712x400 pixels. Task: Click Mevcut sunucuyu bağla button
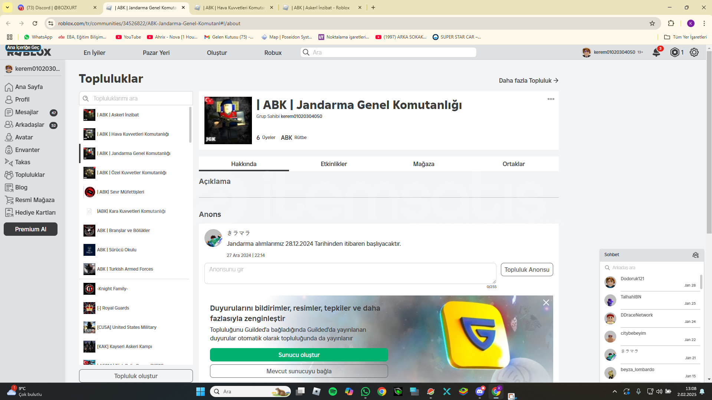coord(299,371)
